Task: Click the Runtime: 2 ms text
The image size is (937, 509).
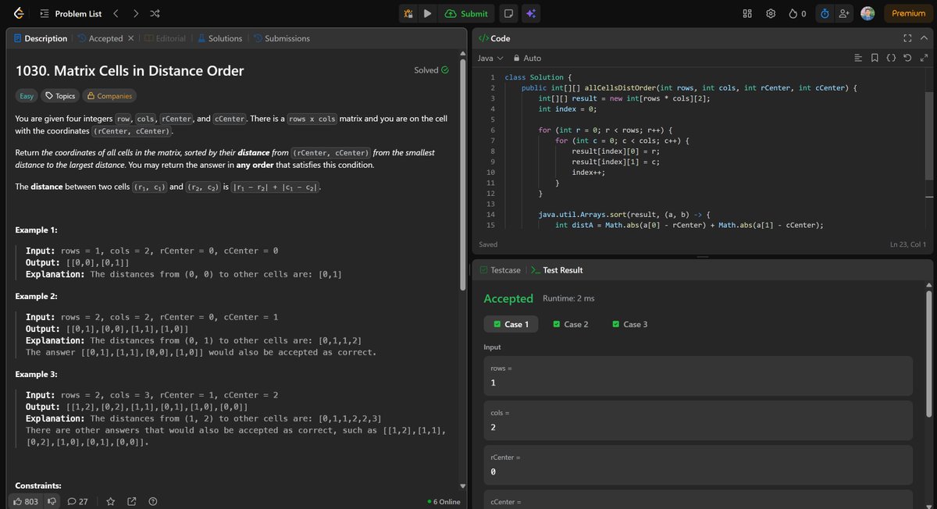Action: point(568,298)
